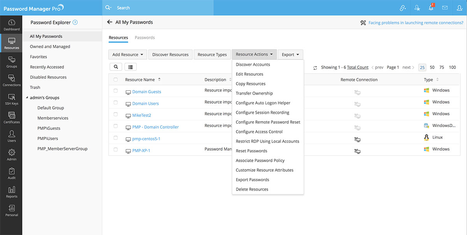
Task: Click the column chooser list icon
Action: point(130,67)
